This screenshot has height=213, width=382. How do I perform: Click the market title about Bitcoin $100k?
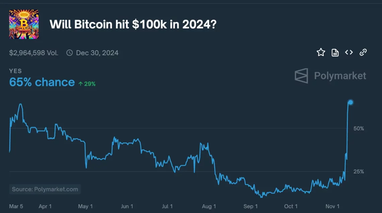coord(133,24)
